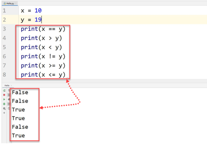207x147 pixels.
Task: Click the "print(x != y)" line
Action: [x=43, y=56]
